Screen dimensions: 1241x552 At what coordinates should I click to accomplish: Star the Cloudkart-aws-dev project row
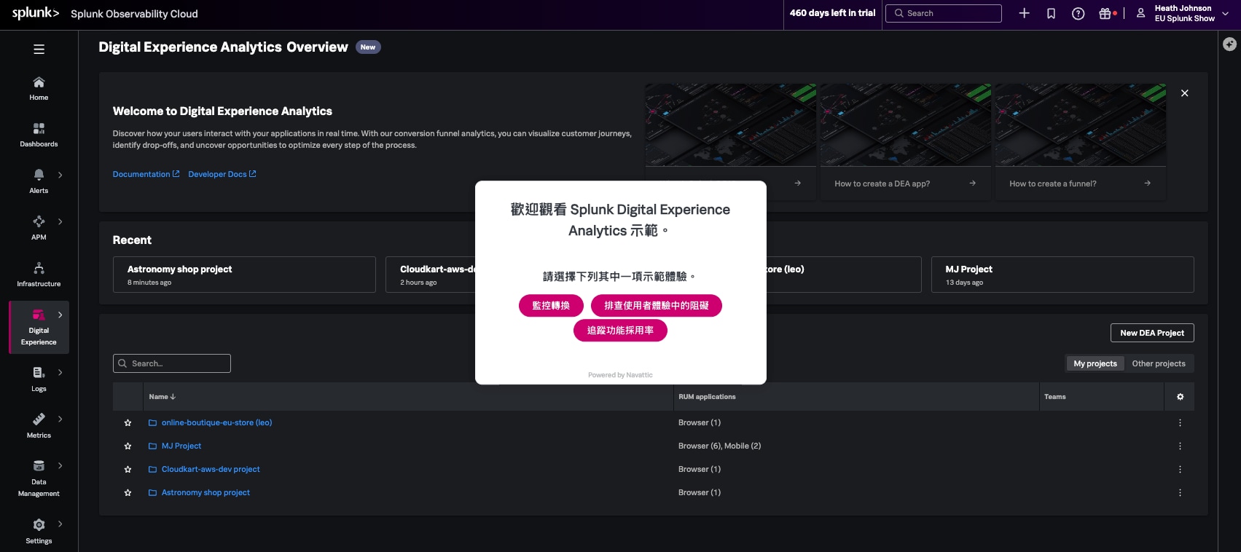pos(128,469)
